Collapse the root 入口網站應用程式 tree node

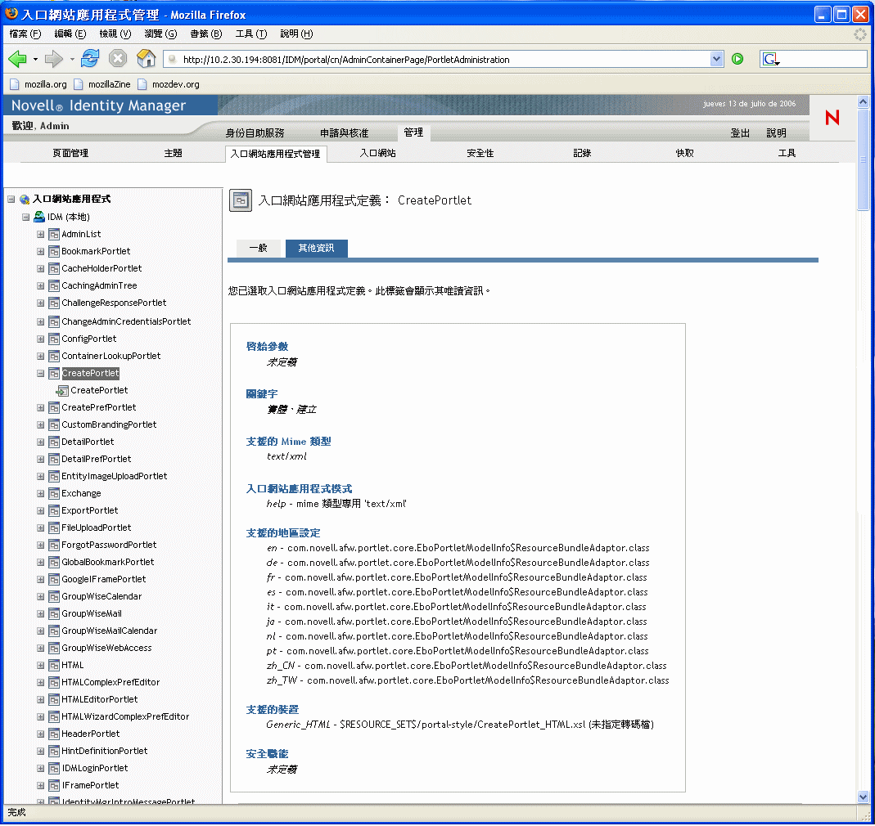click(11, 199)
